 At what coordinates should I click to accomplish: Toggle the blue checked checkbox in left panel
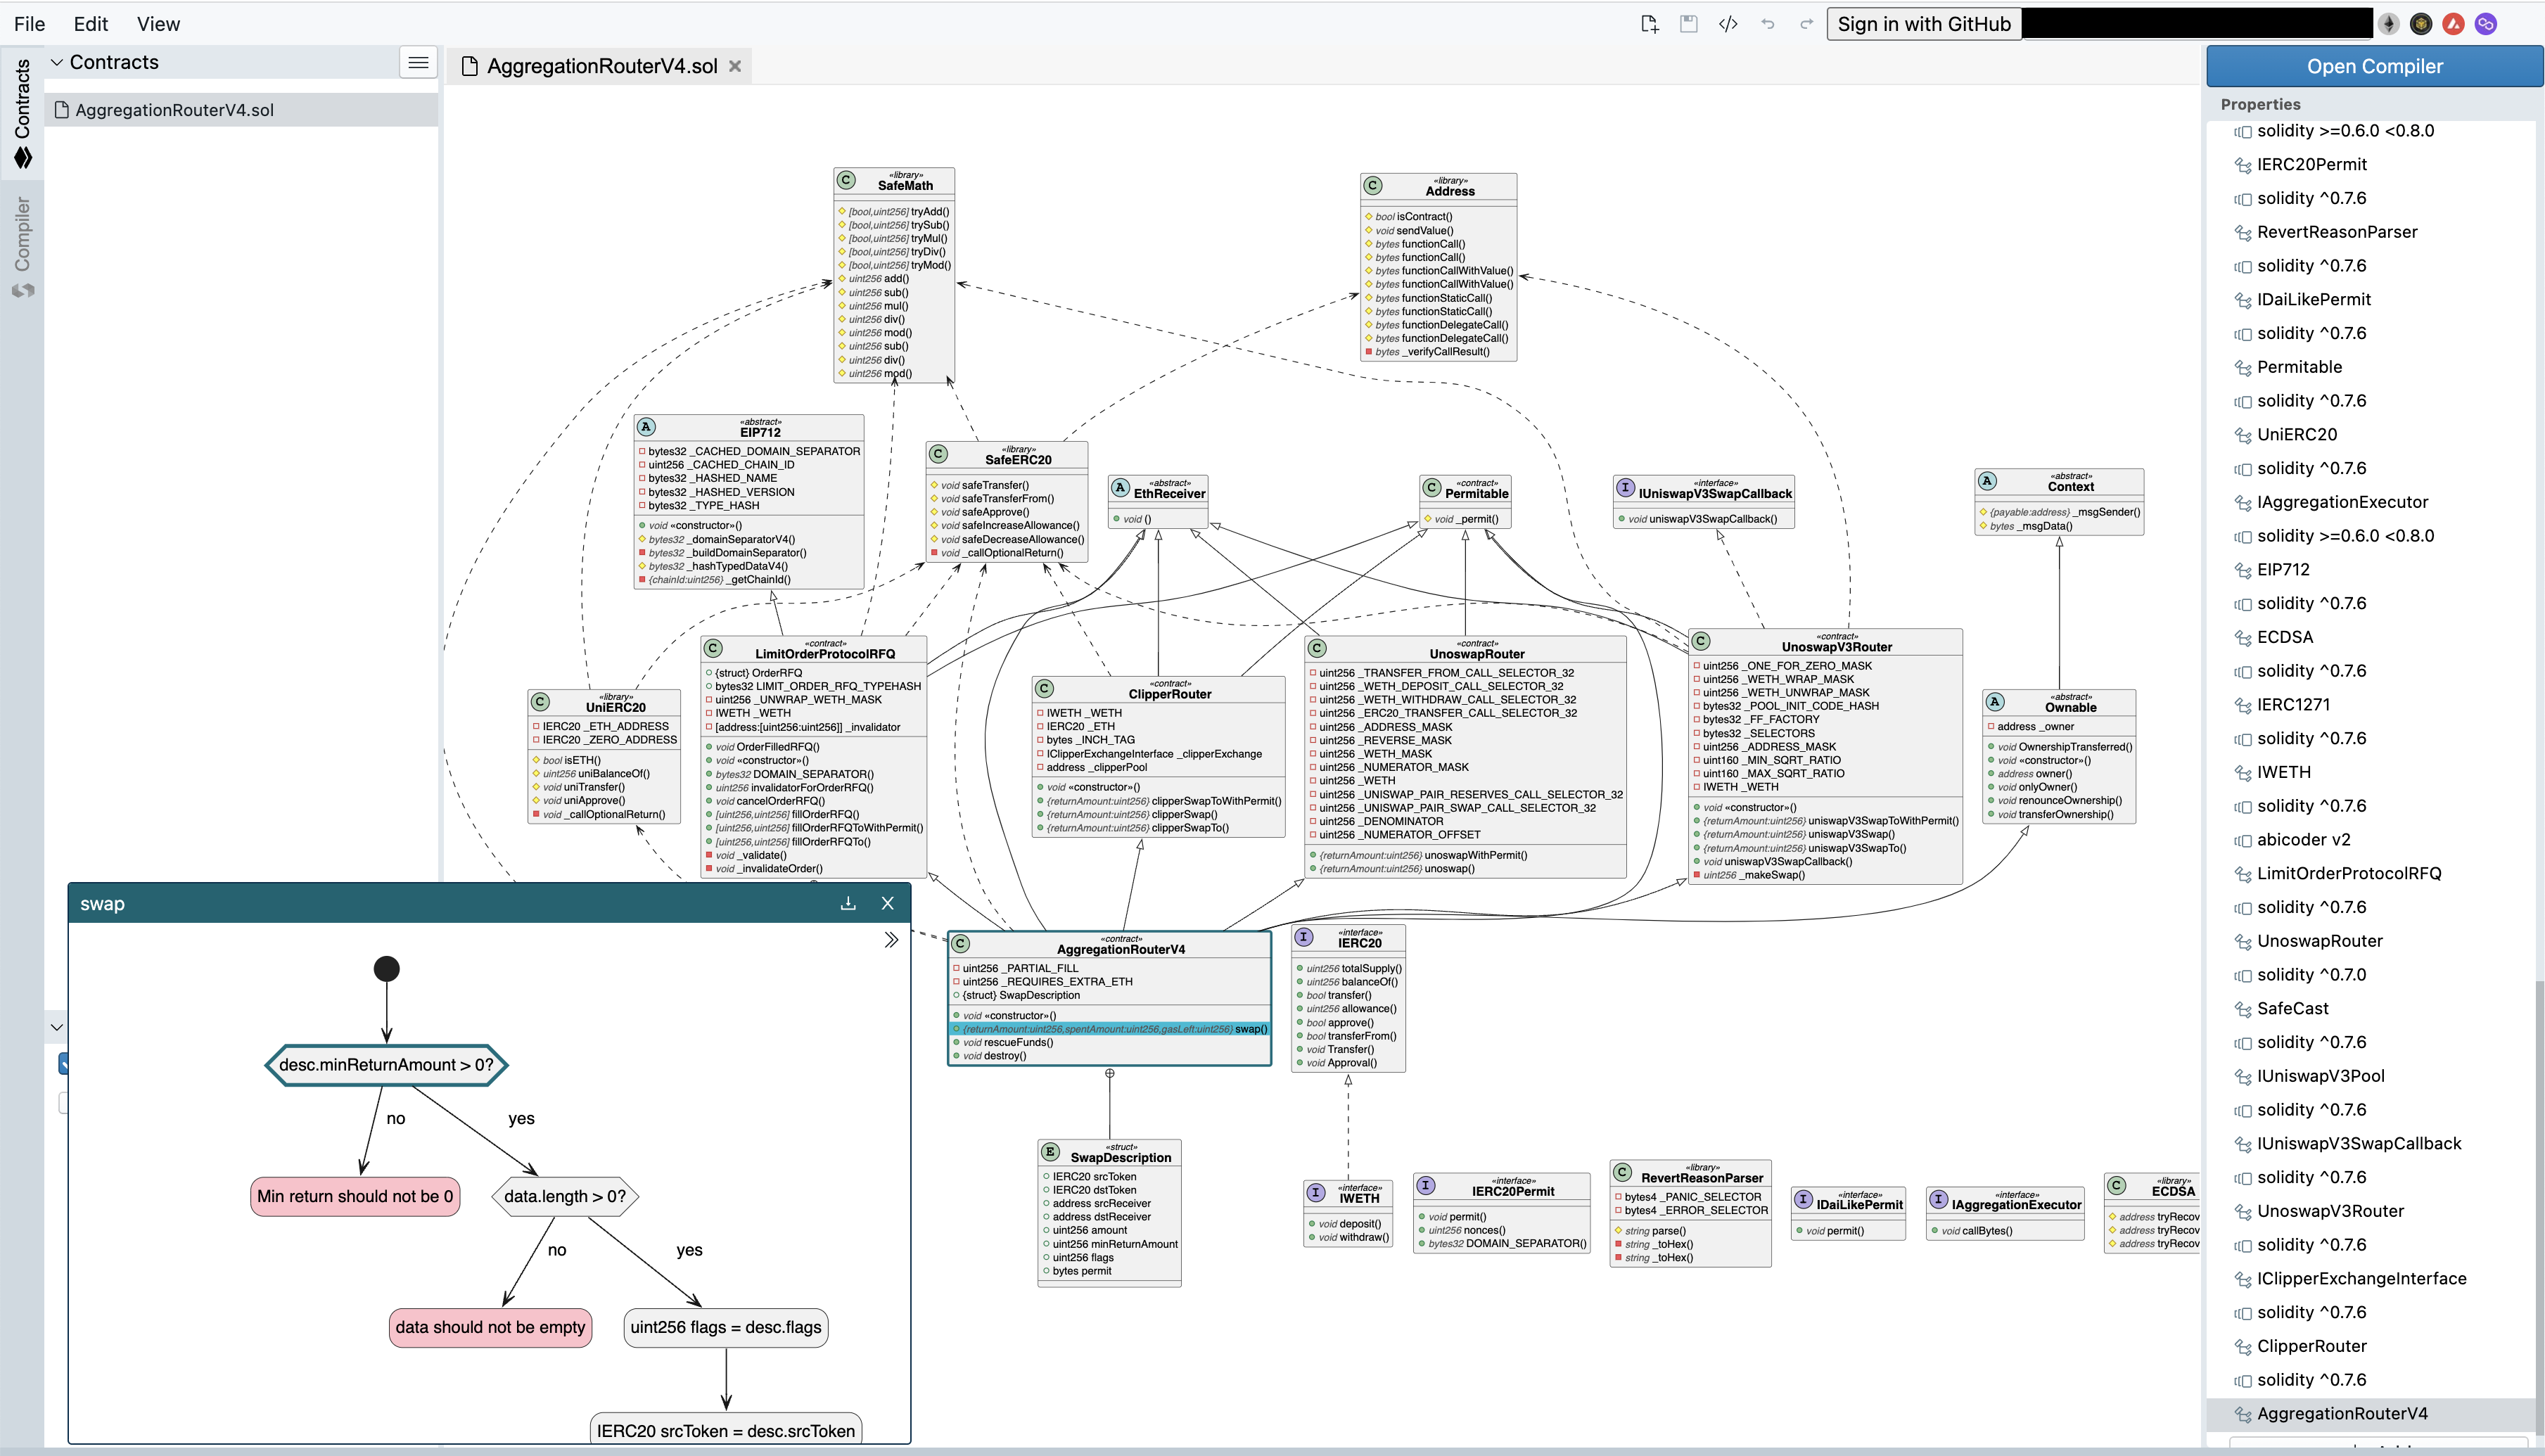[63, 1063]
